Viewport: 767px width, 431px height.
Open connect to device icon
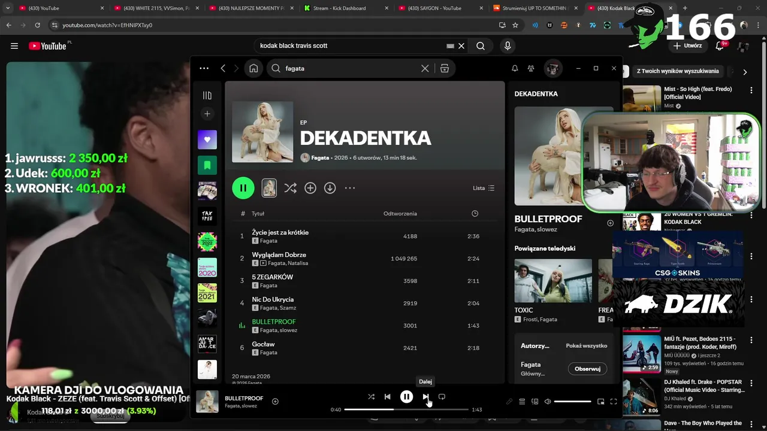535,402
